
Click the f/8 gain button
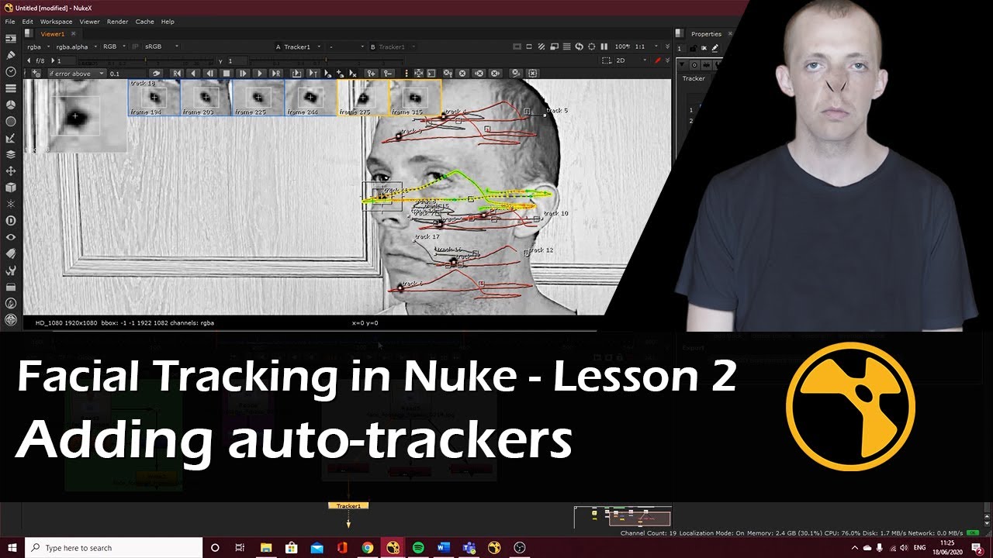[x=40, y=60]
